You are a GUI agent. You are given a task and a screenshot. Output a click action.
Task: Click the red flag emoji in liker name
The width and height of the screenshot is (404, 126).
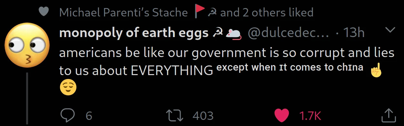click(x=200, y=12)
